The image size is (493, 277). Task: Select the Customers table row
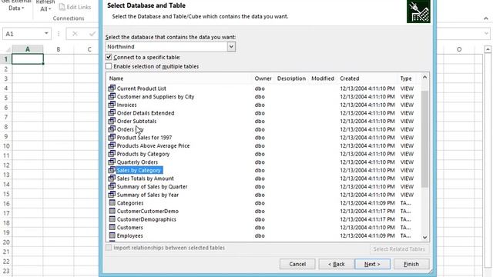click(263, 227)
